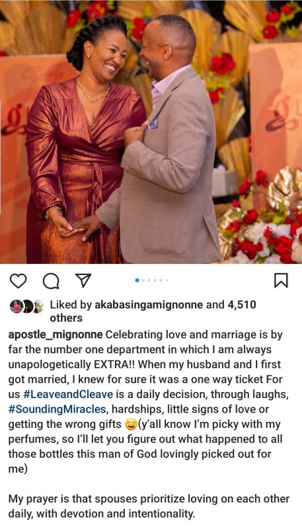Viewport: 302px width, 529px height.
Task: Open apostle_mignonne profile from caption
Action: click(x=56, y=335)
